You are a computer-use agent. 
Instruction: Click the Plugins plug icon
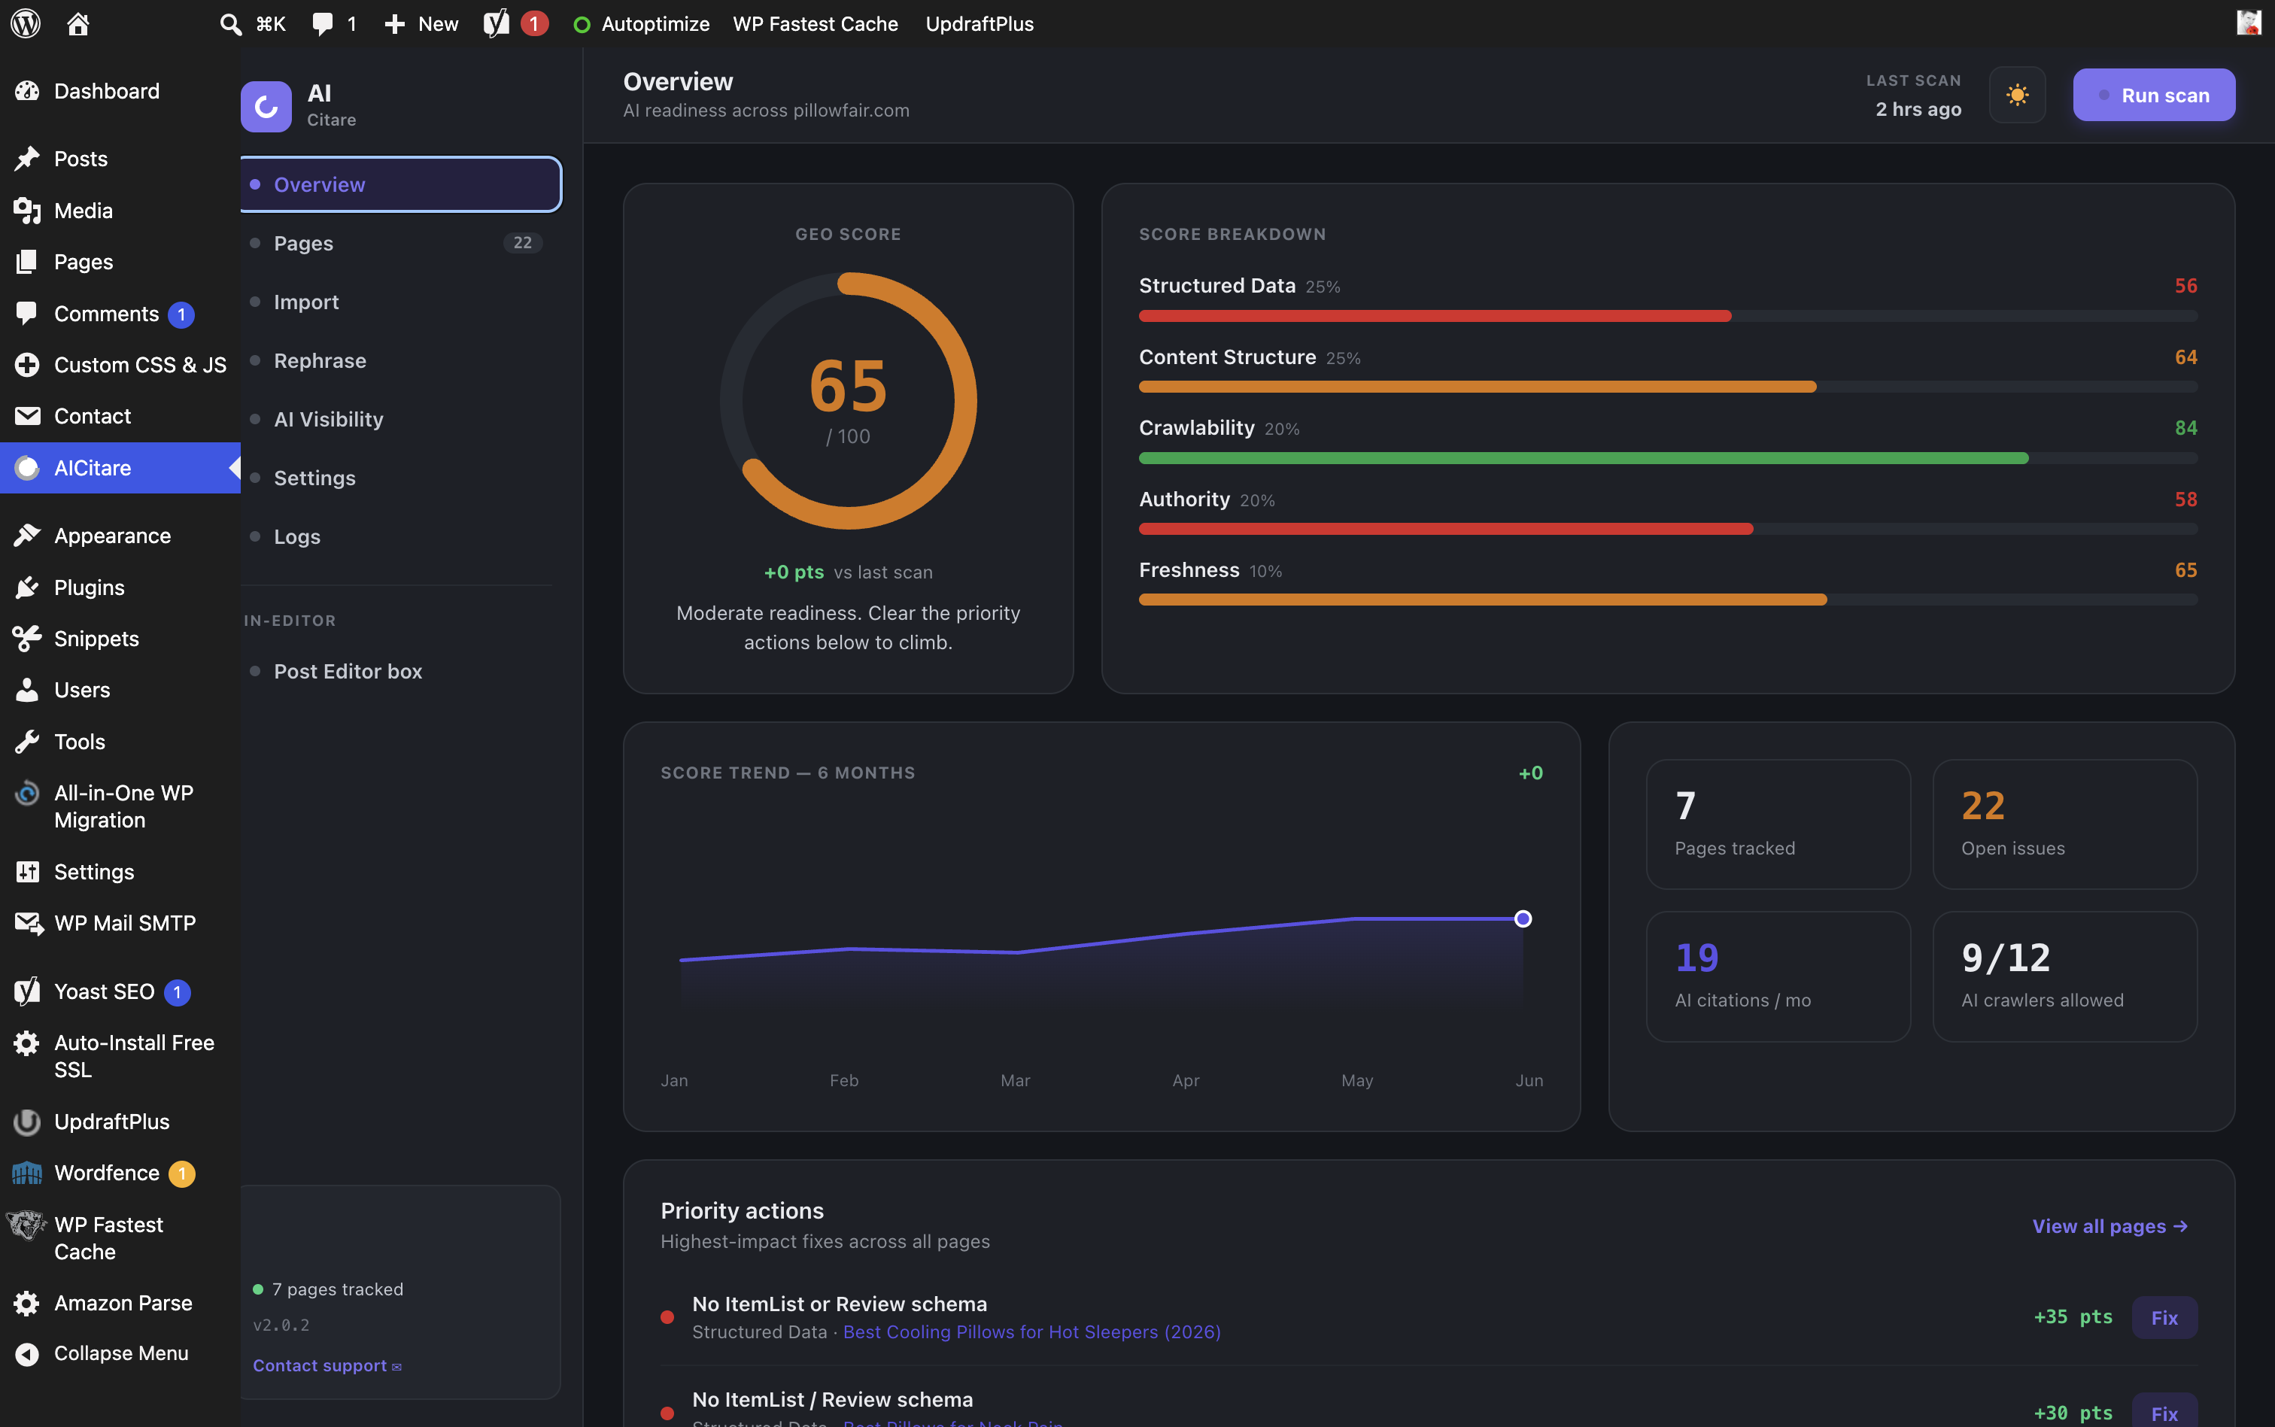(x=27, y=587)
